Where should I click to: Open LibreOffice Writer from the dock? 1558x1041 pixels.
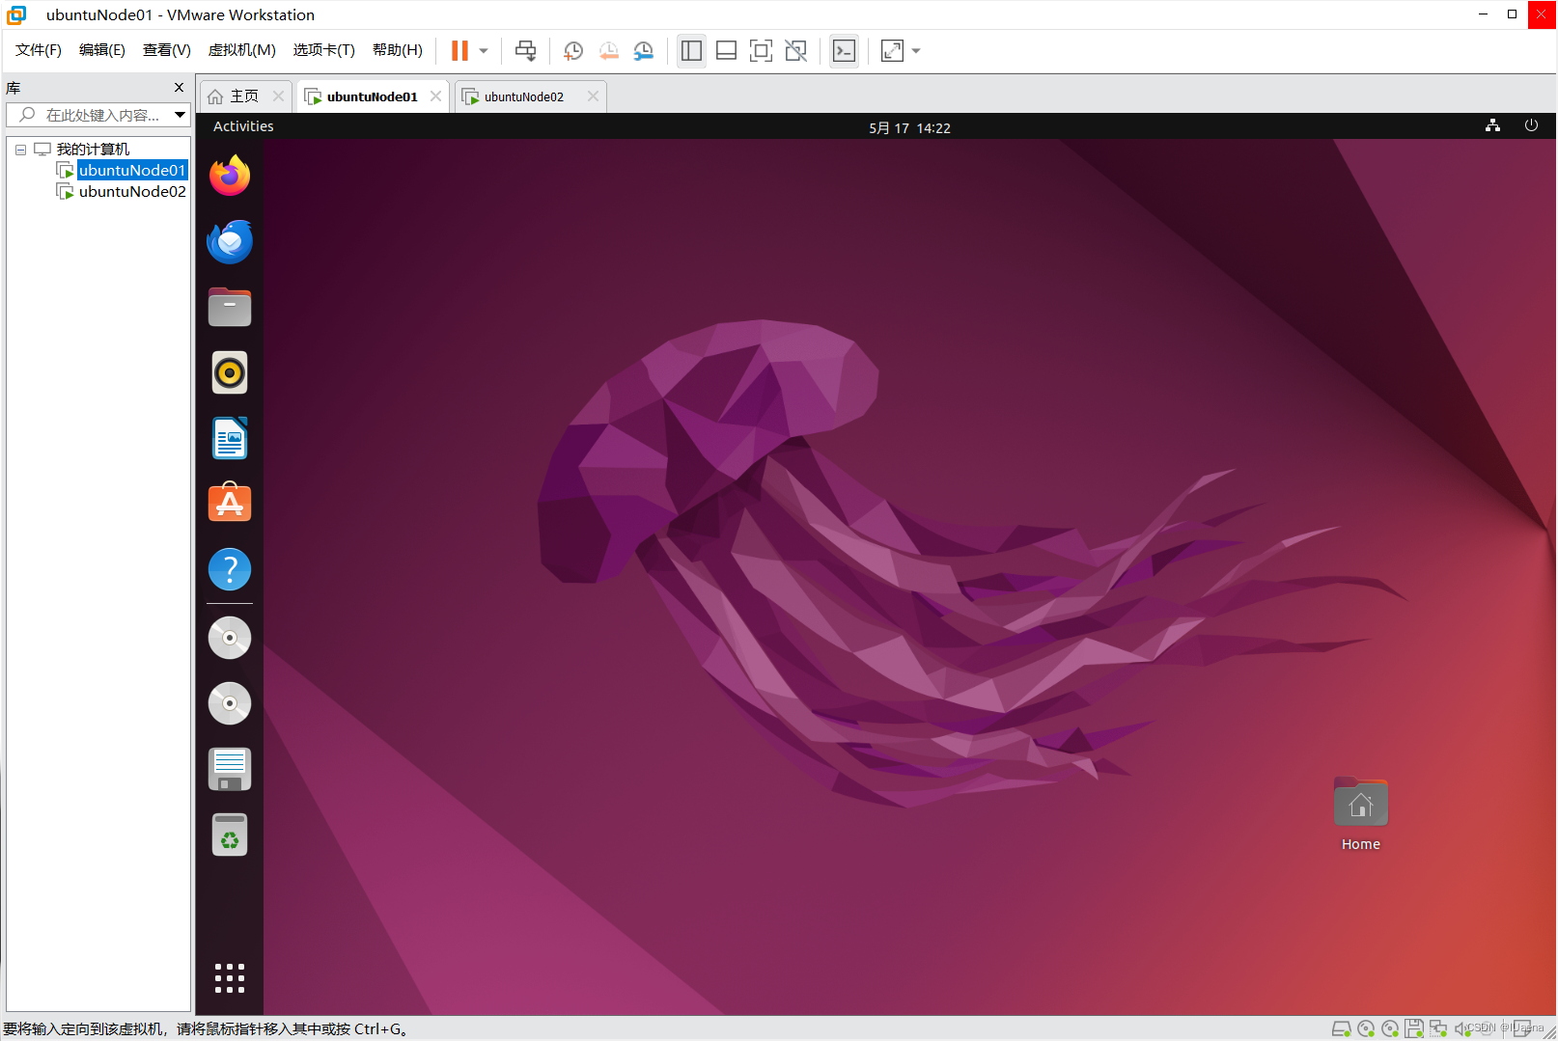pyautogui.click(x=230, y=438)
